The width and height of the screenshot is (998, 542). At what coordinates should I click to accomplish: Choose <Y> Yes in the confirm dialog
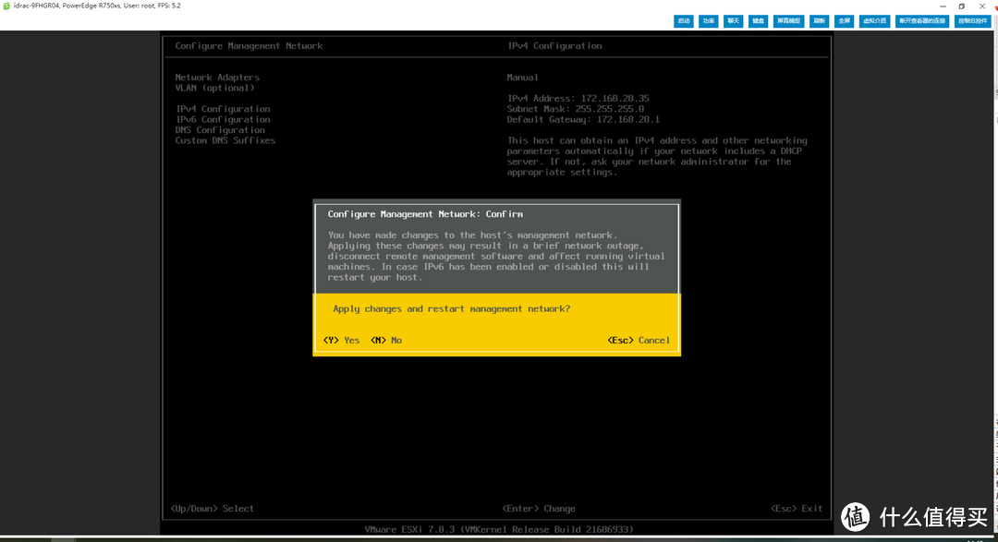[x=341, y=341]
